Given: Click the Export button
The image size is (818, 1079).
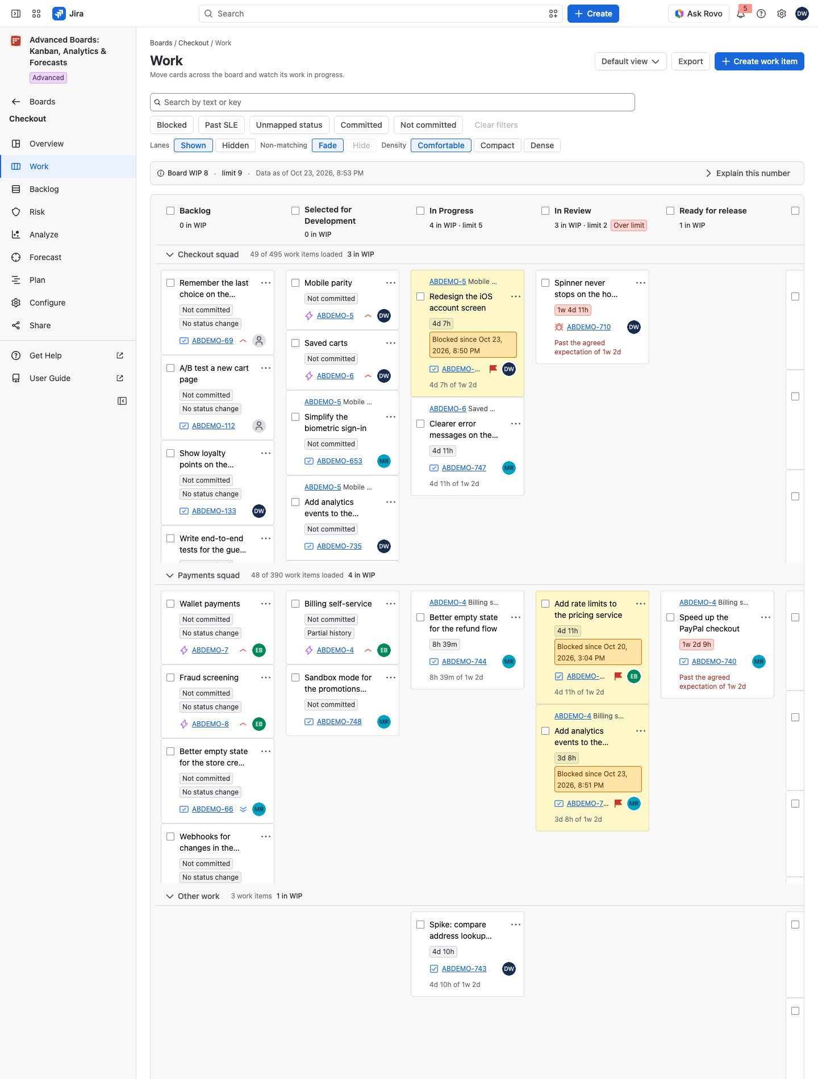Looking at the screenshot, I should click(x=690, y=61).
